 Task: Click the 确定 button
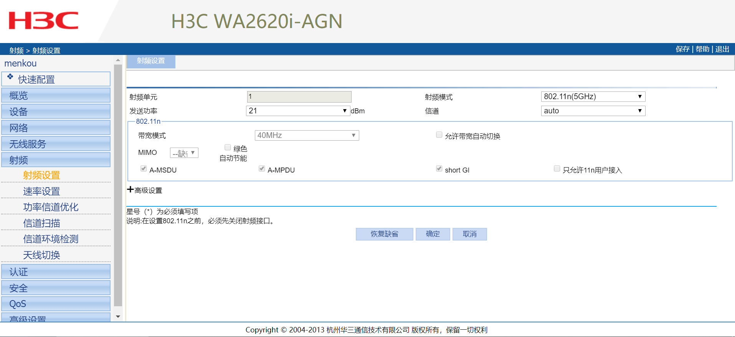coord(433,234)
